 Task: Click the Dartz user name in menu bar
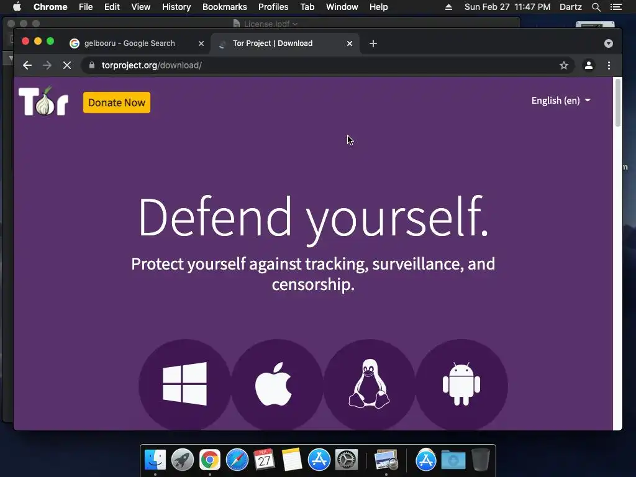click(x=571, y=7)
